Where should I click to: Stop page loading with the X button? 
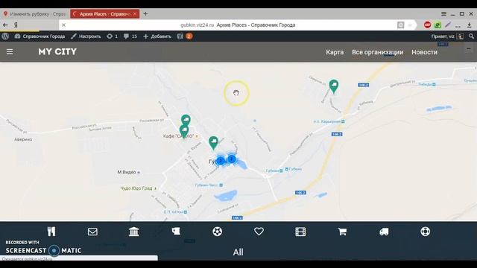point(63,25)
